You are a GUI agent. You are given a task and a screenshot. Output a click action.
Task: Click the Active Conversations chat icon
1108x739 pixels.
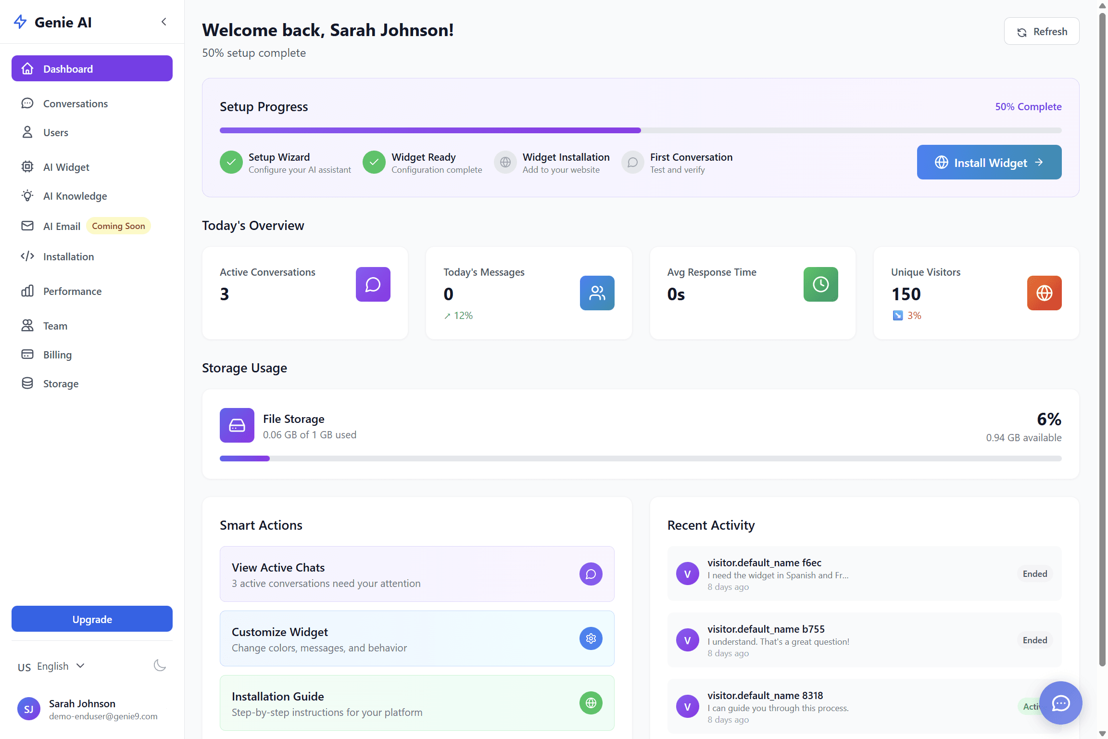tap(373, 284)
